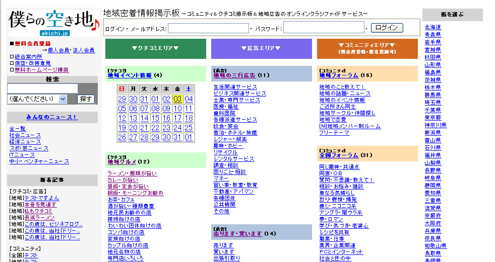495x262 pixels.
Task: Select the purple 広告エリア banner
Action: click(x=261, y=48)
